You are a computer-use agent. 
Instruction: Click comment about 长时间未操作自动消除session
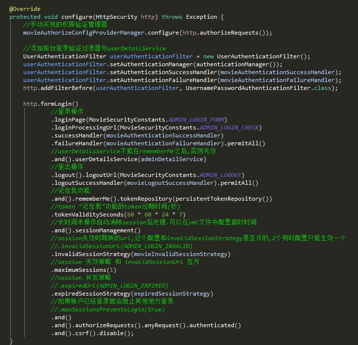[154, 222]
